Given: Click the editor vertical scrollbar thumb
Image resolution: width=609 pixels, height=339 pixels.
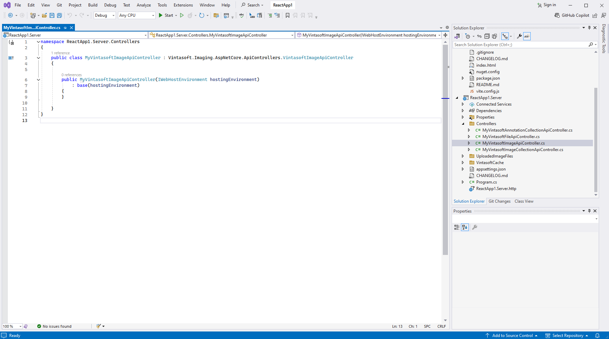Looking at the screenshot, I should (445, 150).
